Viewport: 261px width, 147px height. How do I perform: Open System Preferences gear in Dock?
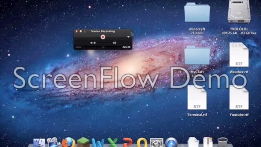coord(157,143)
